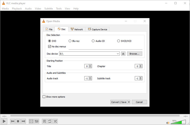
Task: Select the Blu-ray radio button
Action: (x=70, y=41)
